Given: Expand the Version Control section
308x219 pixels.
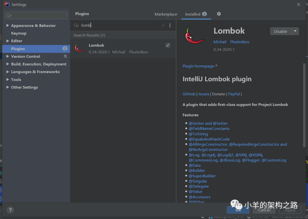Looking at the screenshot, I should coord(8,56).
